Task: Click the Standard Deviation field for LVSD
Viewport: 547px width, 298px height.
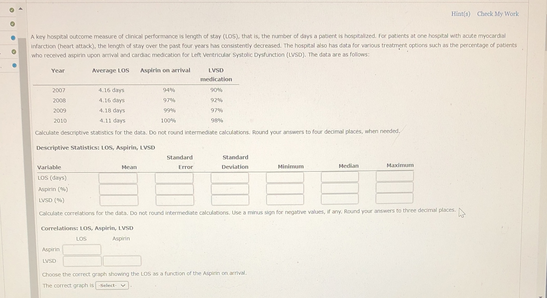Action: click(230, 200)
